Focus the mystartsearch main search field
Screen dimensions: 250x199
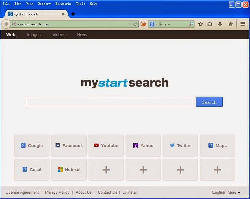[110, 102]
